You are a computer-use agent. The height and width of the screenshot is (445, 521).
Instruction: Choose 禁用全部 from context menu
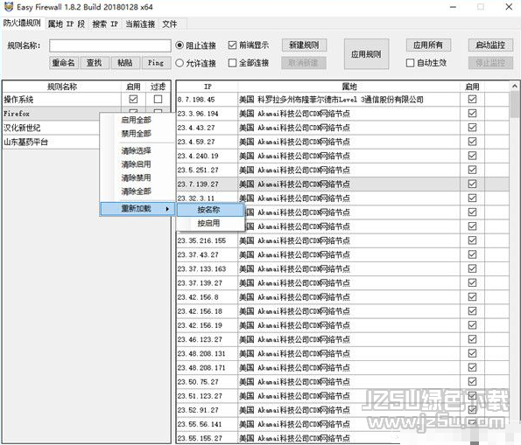click(137, 134)
